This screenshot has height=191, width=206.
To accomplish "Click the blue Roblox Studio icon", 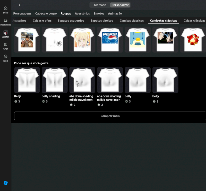I will point(6,183).
